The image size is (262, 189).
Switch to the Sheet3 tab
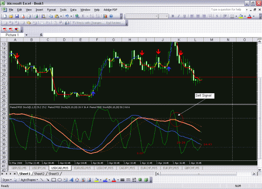tap(54, 174)
